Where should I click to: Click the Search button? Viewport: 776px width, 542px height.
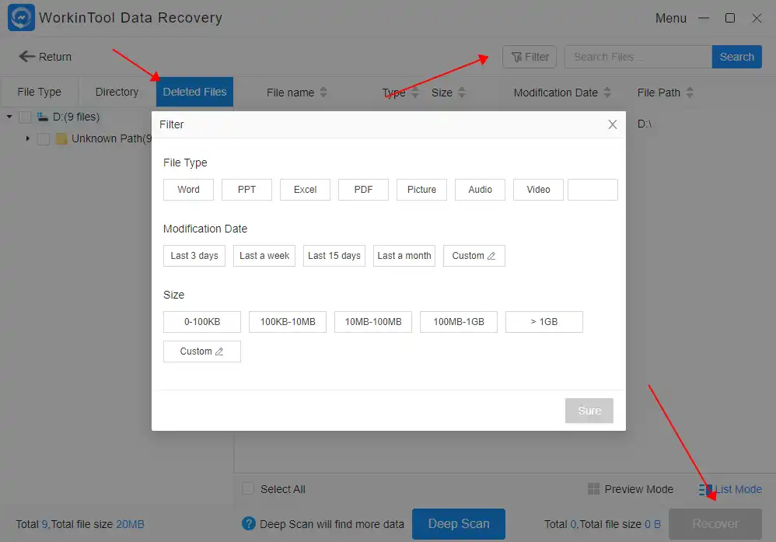[737, 57]
